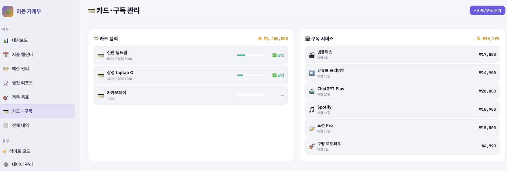This screenshot has height=171, width=507.
Task: Open 데이터 관리 settings
Action: (22, 164)
